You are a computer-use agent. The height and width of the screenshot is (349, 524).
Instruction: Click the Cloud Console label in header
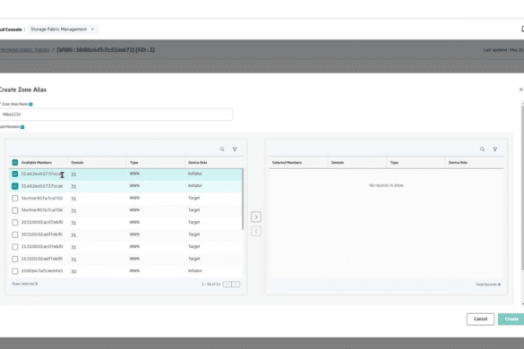[x=11, y=30]
